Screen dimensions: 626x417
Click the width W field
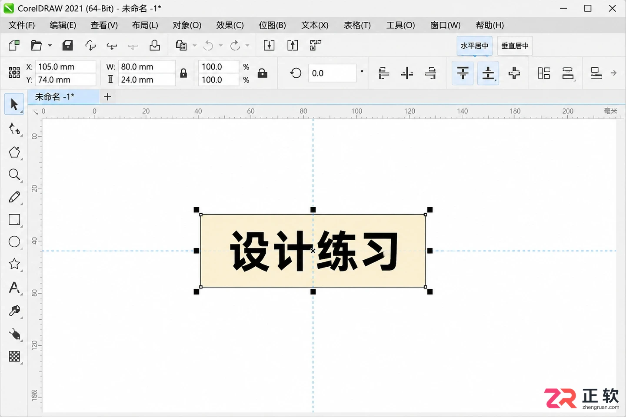[x=147, y=66]
